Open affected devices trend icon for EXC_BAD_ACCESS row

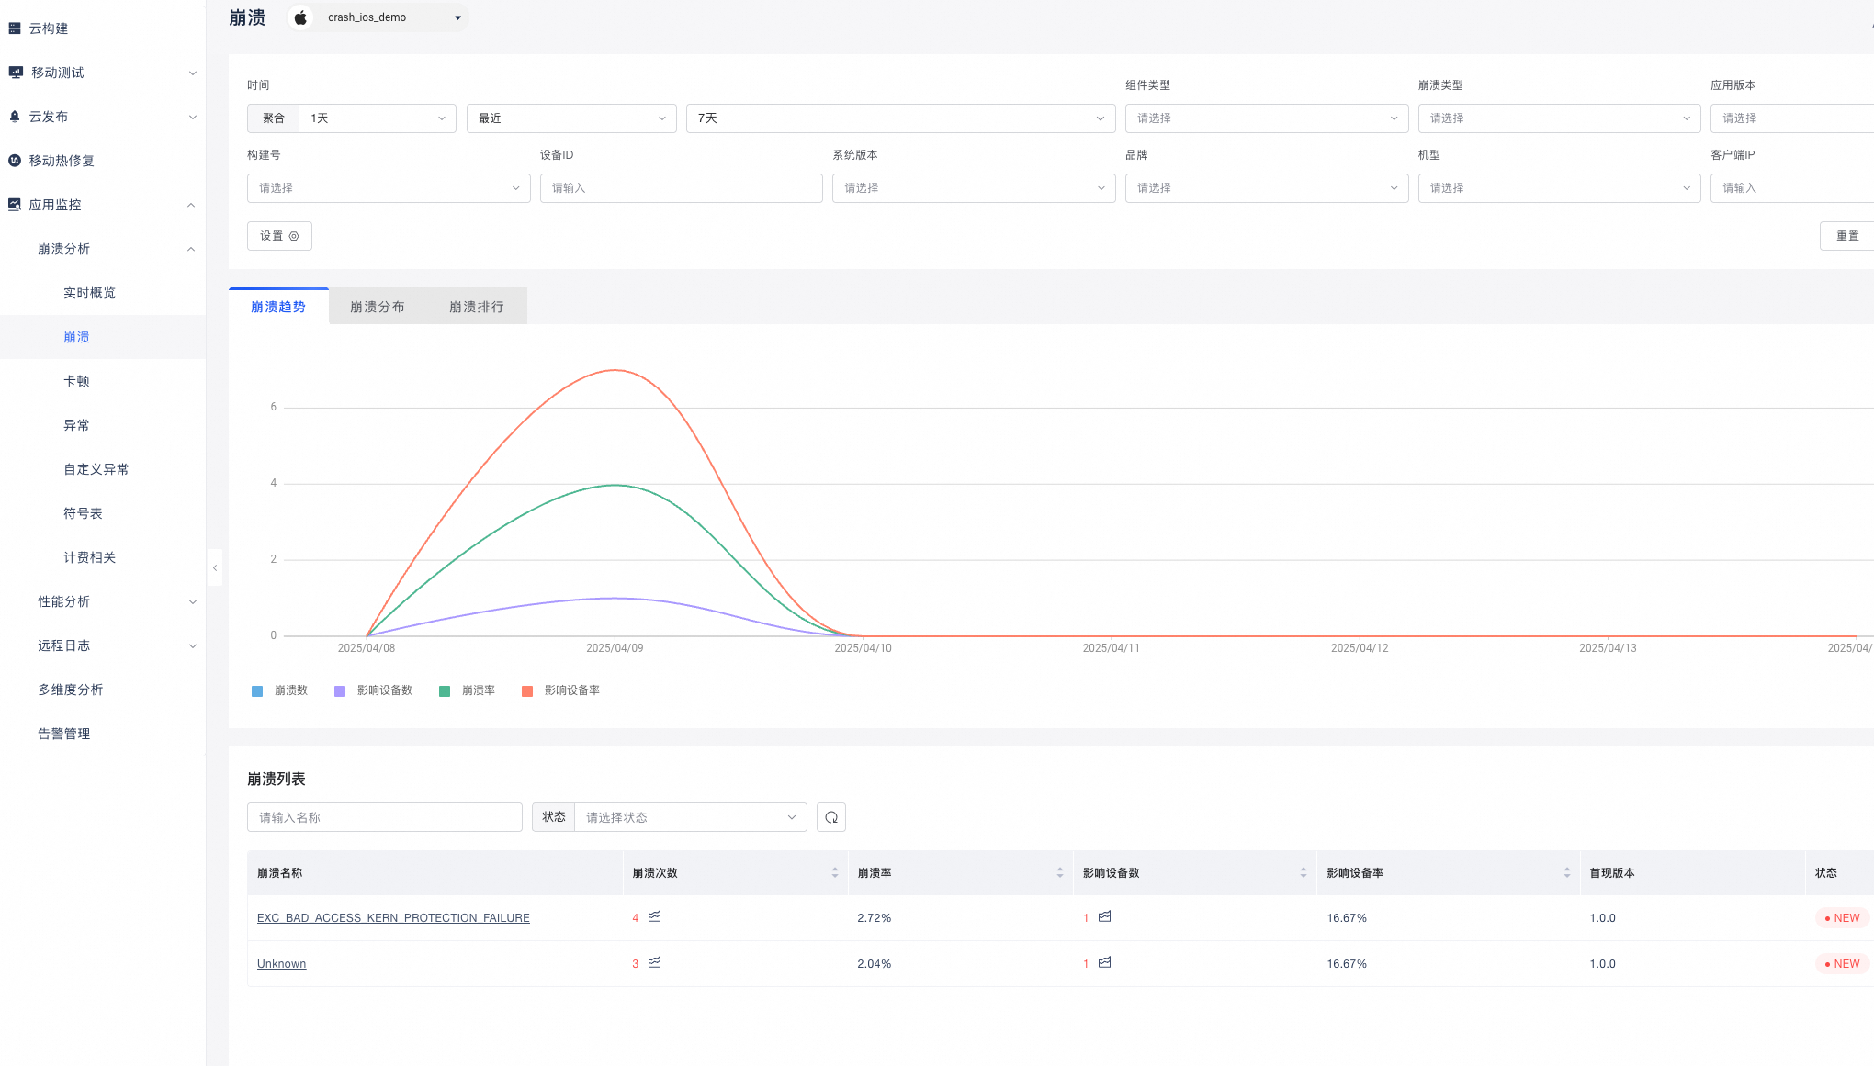click(1105, 916)
